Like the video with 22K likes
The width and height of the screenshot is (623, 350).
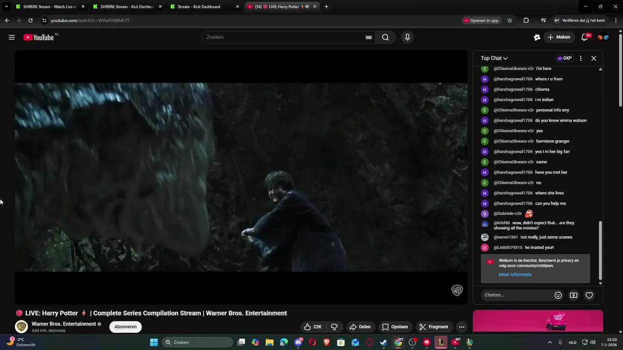[313, 327]
